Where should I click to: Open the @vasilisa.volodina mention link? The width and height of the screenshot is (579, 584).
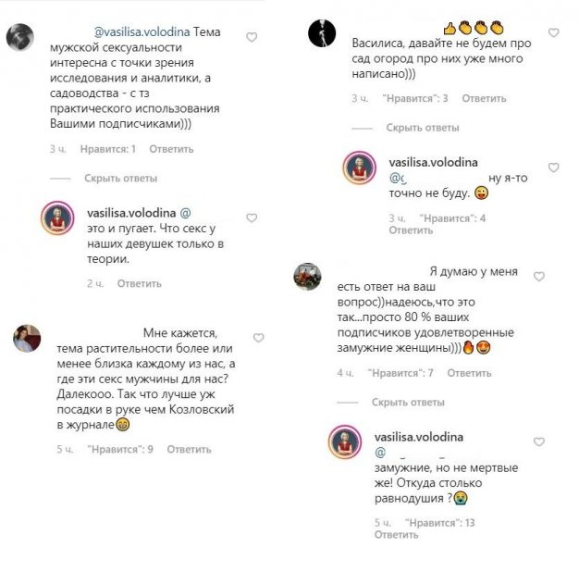point(142,32)
